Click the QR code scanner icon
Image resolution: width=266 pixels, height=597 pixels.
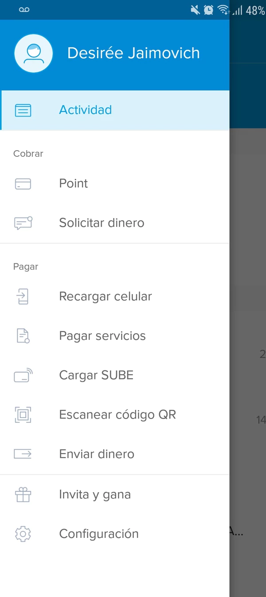pyautogui.click(x=23, y=414)
